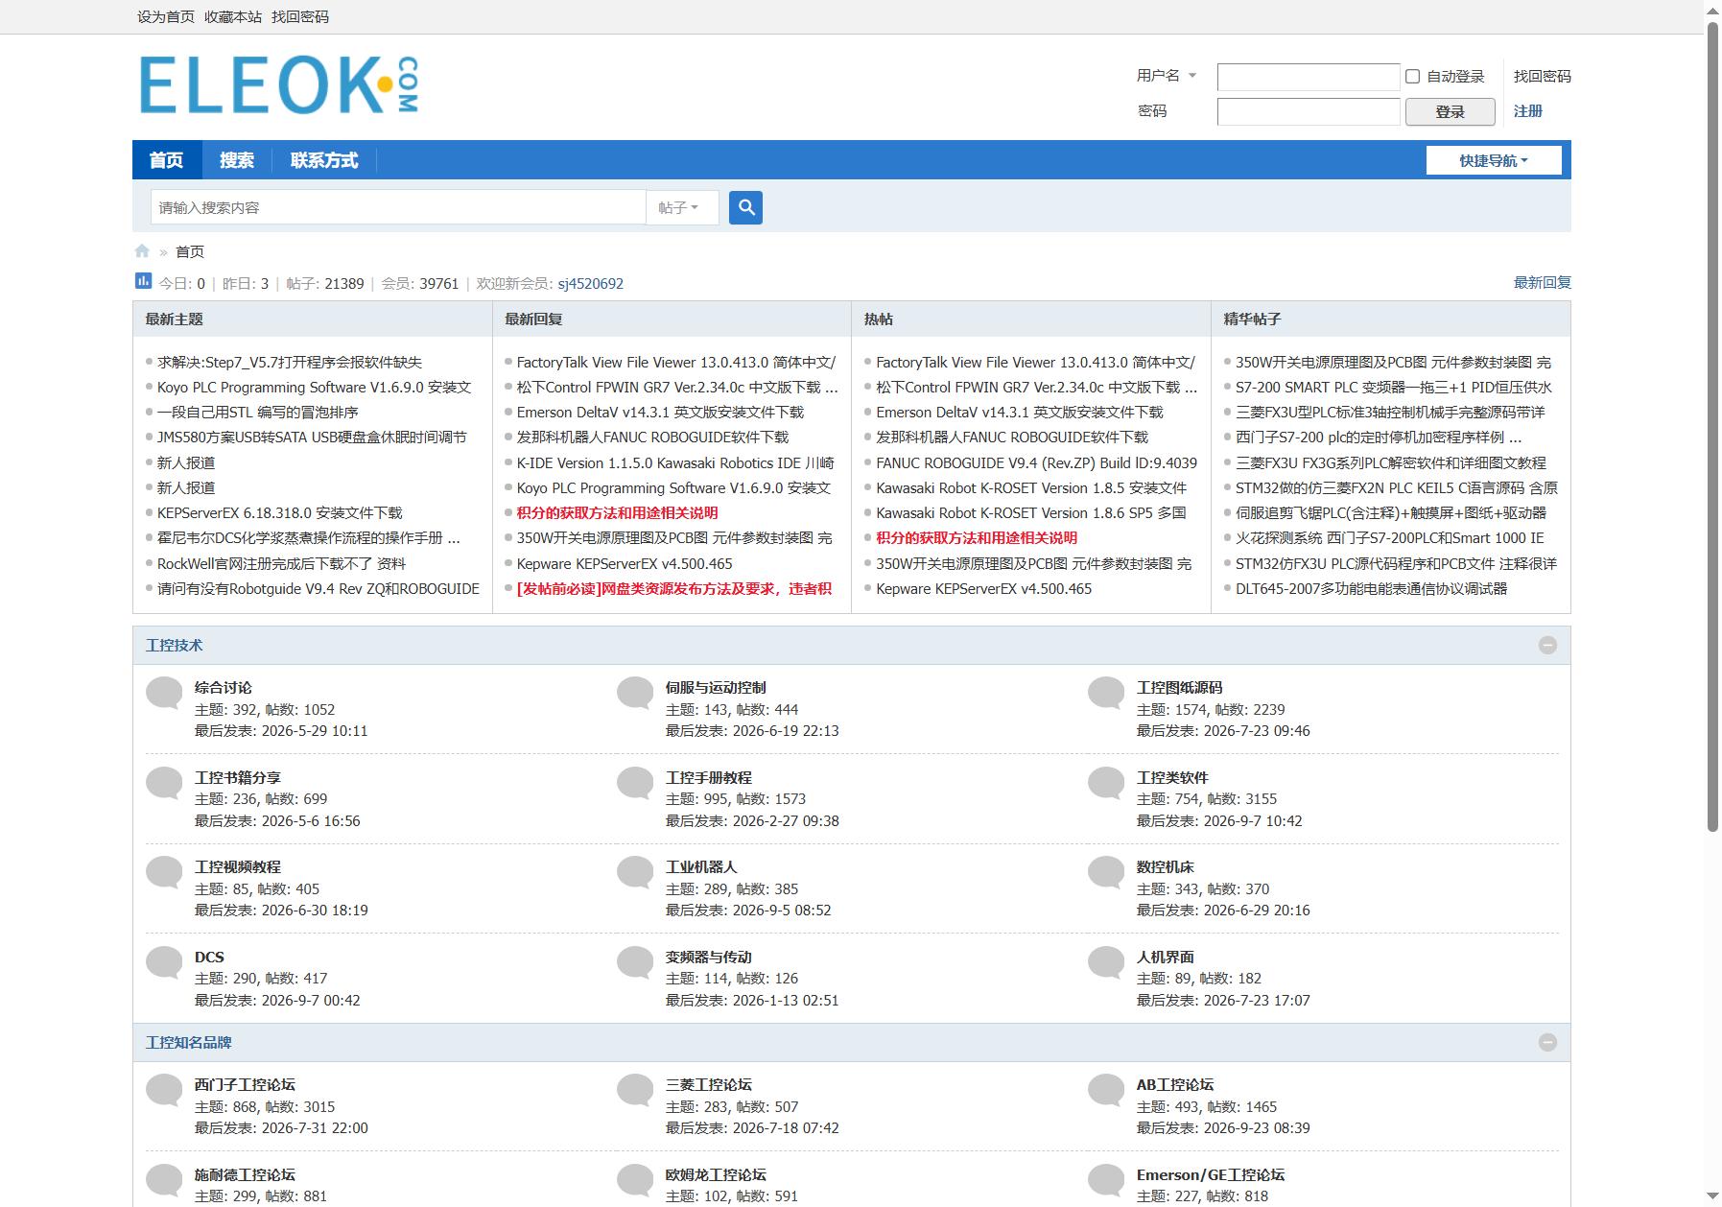Click speech bubble icon for 工控视频教程
The height and width of the screenshot is (1207, 1722).
click(164, 872)
